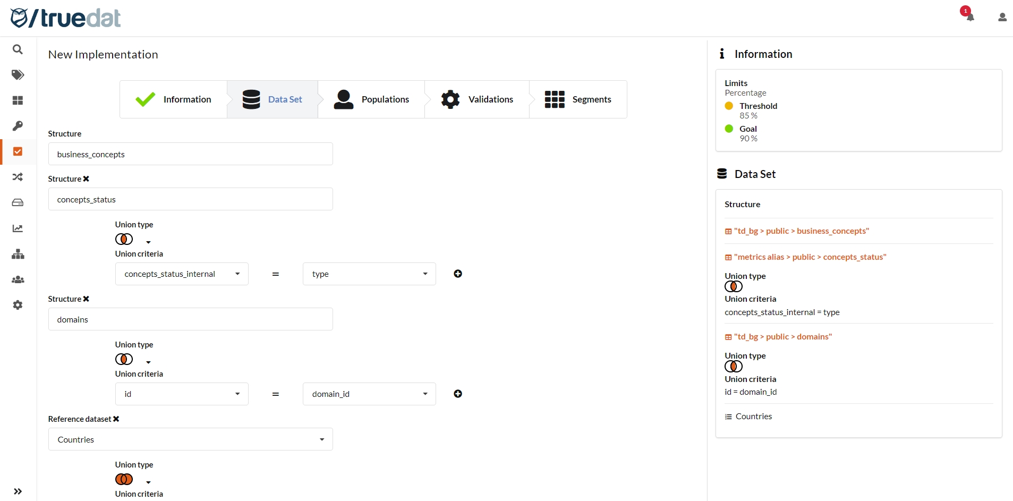Click the notification bell icon

click(970, 17)
